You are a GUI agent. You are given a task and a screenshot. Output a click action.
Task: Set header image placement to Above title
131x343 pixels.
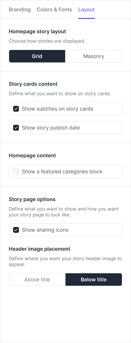[x=37, y=280]
